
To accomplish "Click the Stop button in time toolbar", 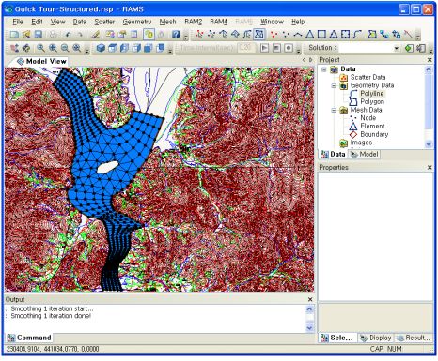I will [276, 48].
